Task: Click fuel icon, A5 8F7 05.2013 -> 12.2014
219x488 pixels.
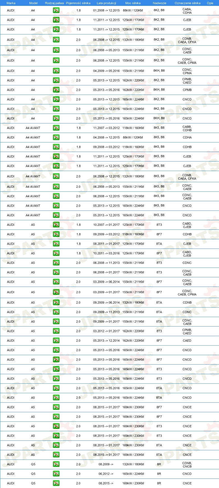Action: (56, 341)
